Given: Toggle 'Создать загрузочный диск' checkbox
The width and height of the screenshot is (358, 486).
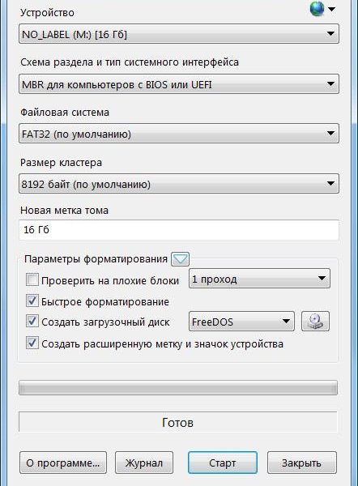Looking at the screenshot, I should 32,321.
